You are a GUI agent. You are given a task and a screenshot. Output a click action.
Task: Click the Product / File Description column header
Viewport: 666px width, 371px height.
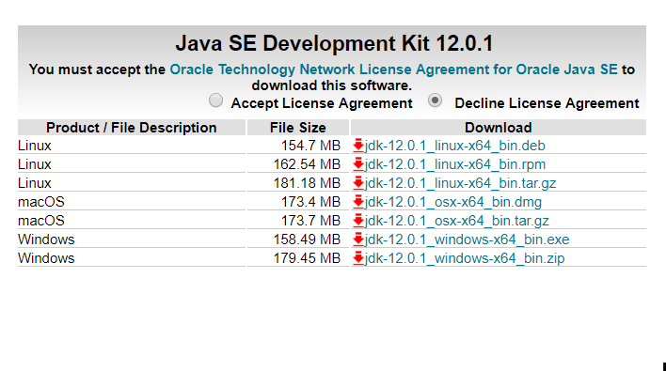click(132, 127)
